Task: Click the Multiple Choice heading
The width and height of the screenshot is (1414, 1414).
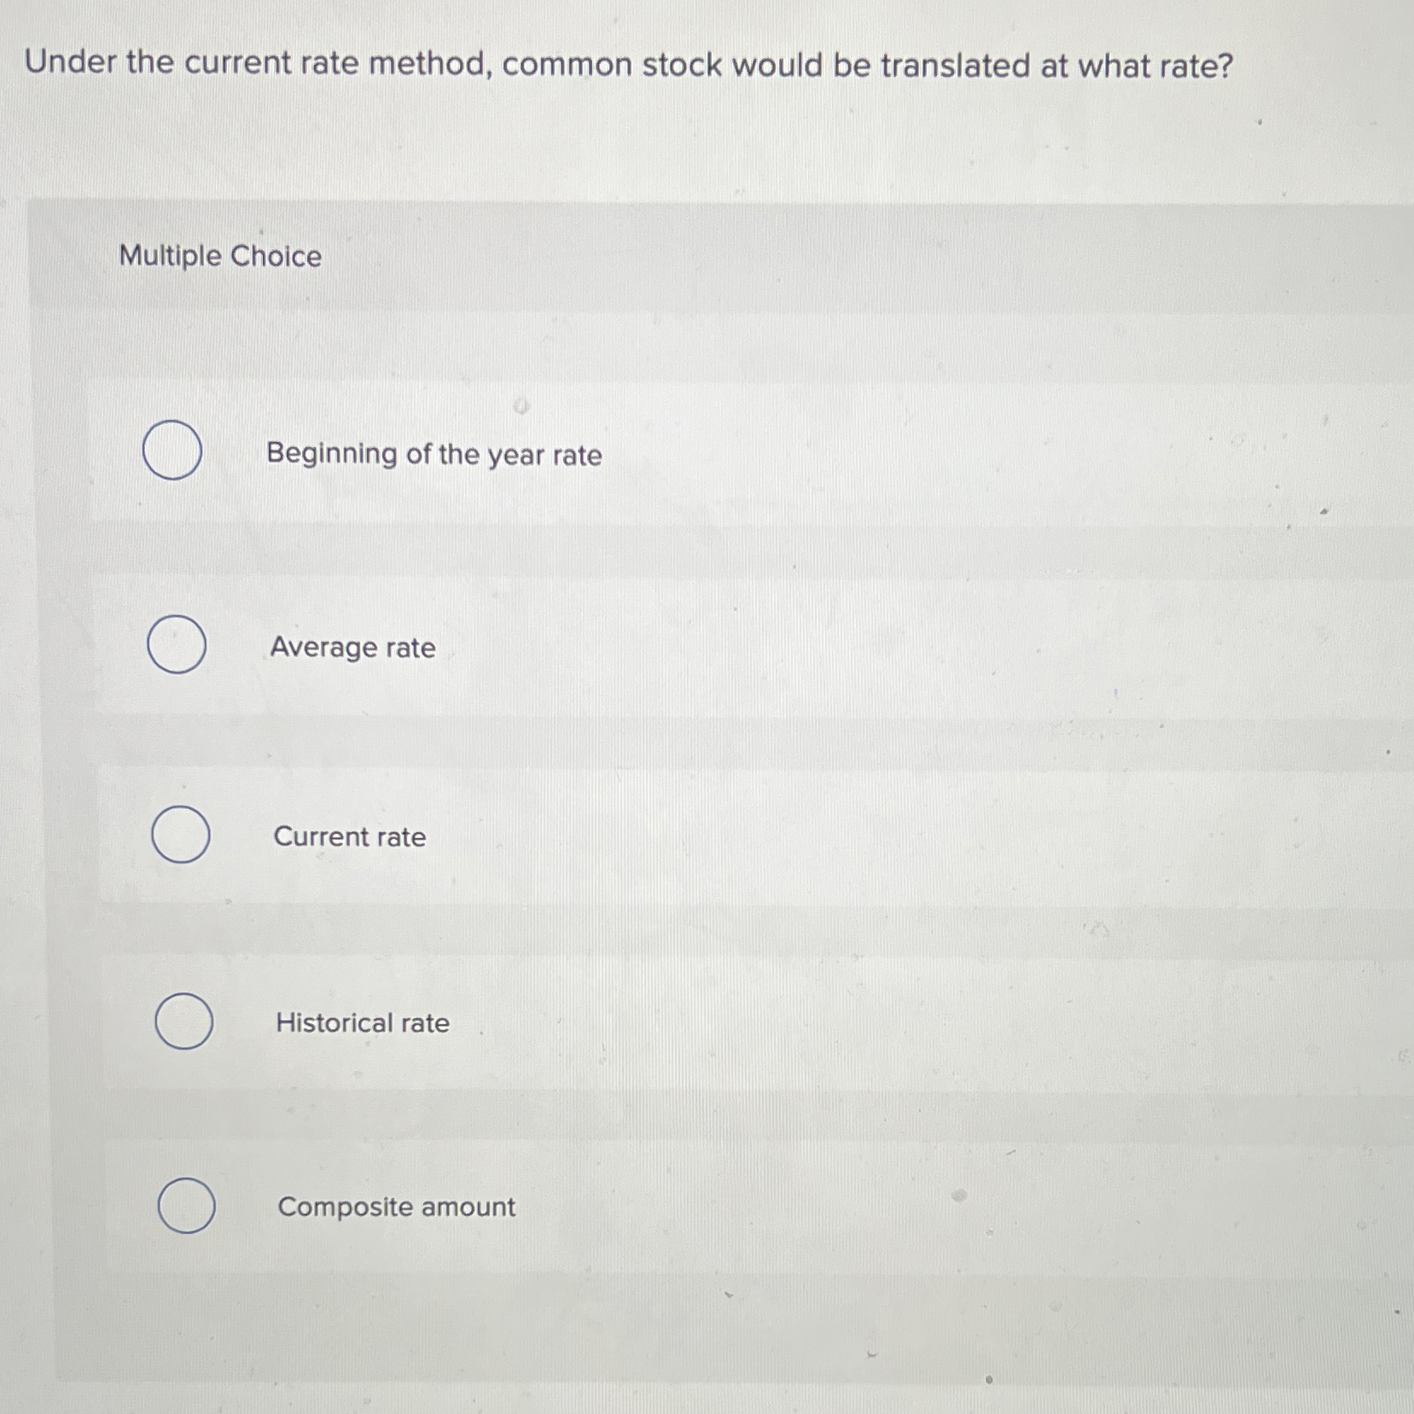Action: click(x=218, y=256)
